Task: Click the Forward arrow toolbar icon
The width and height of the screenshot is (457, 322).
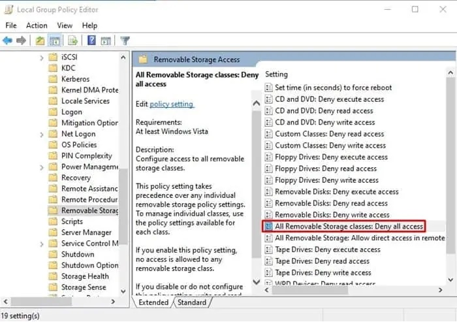Action: pyautogui.click(x=21, y=40)
